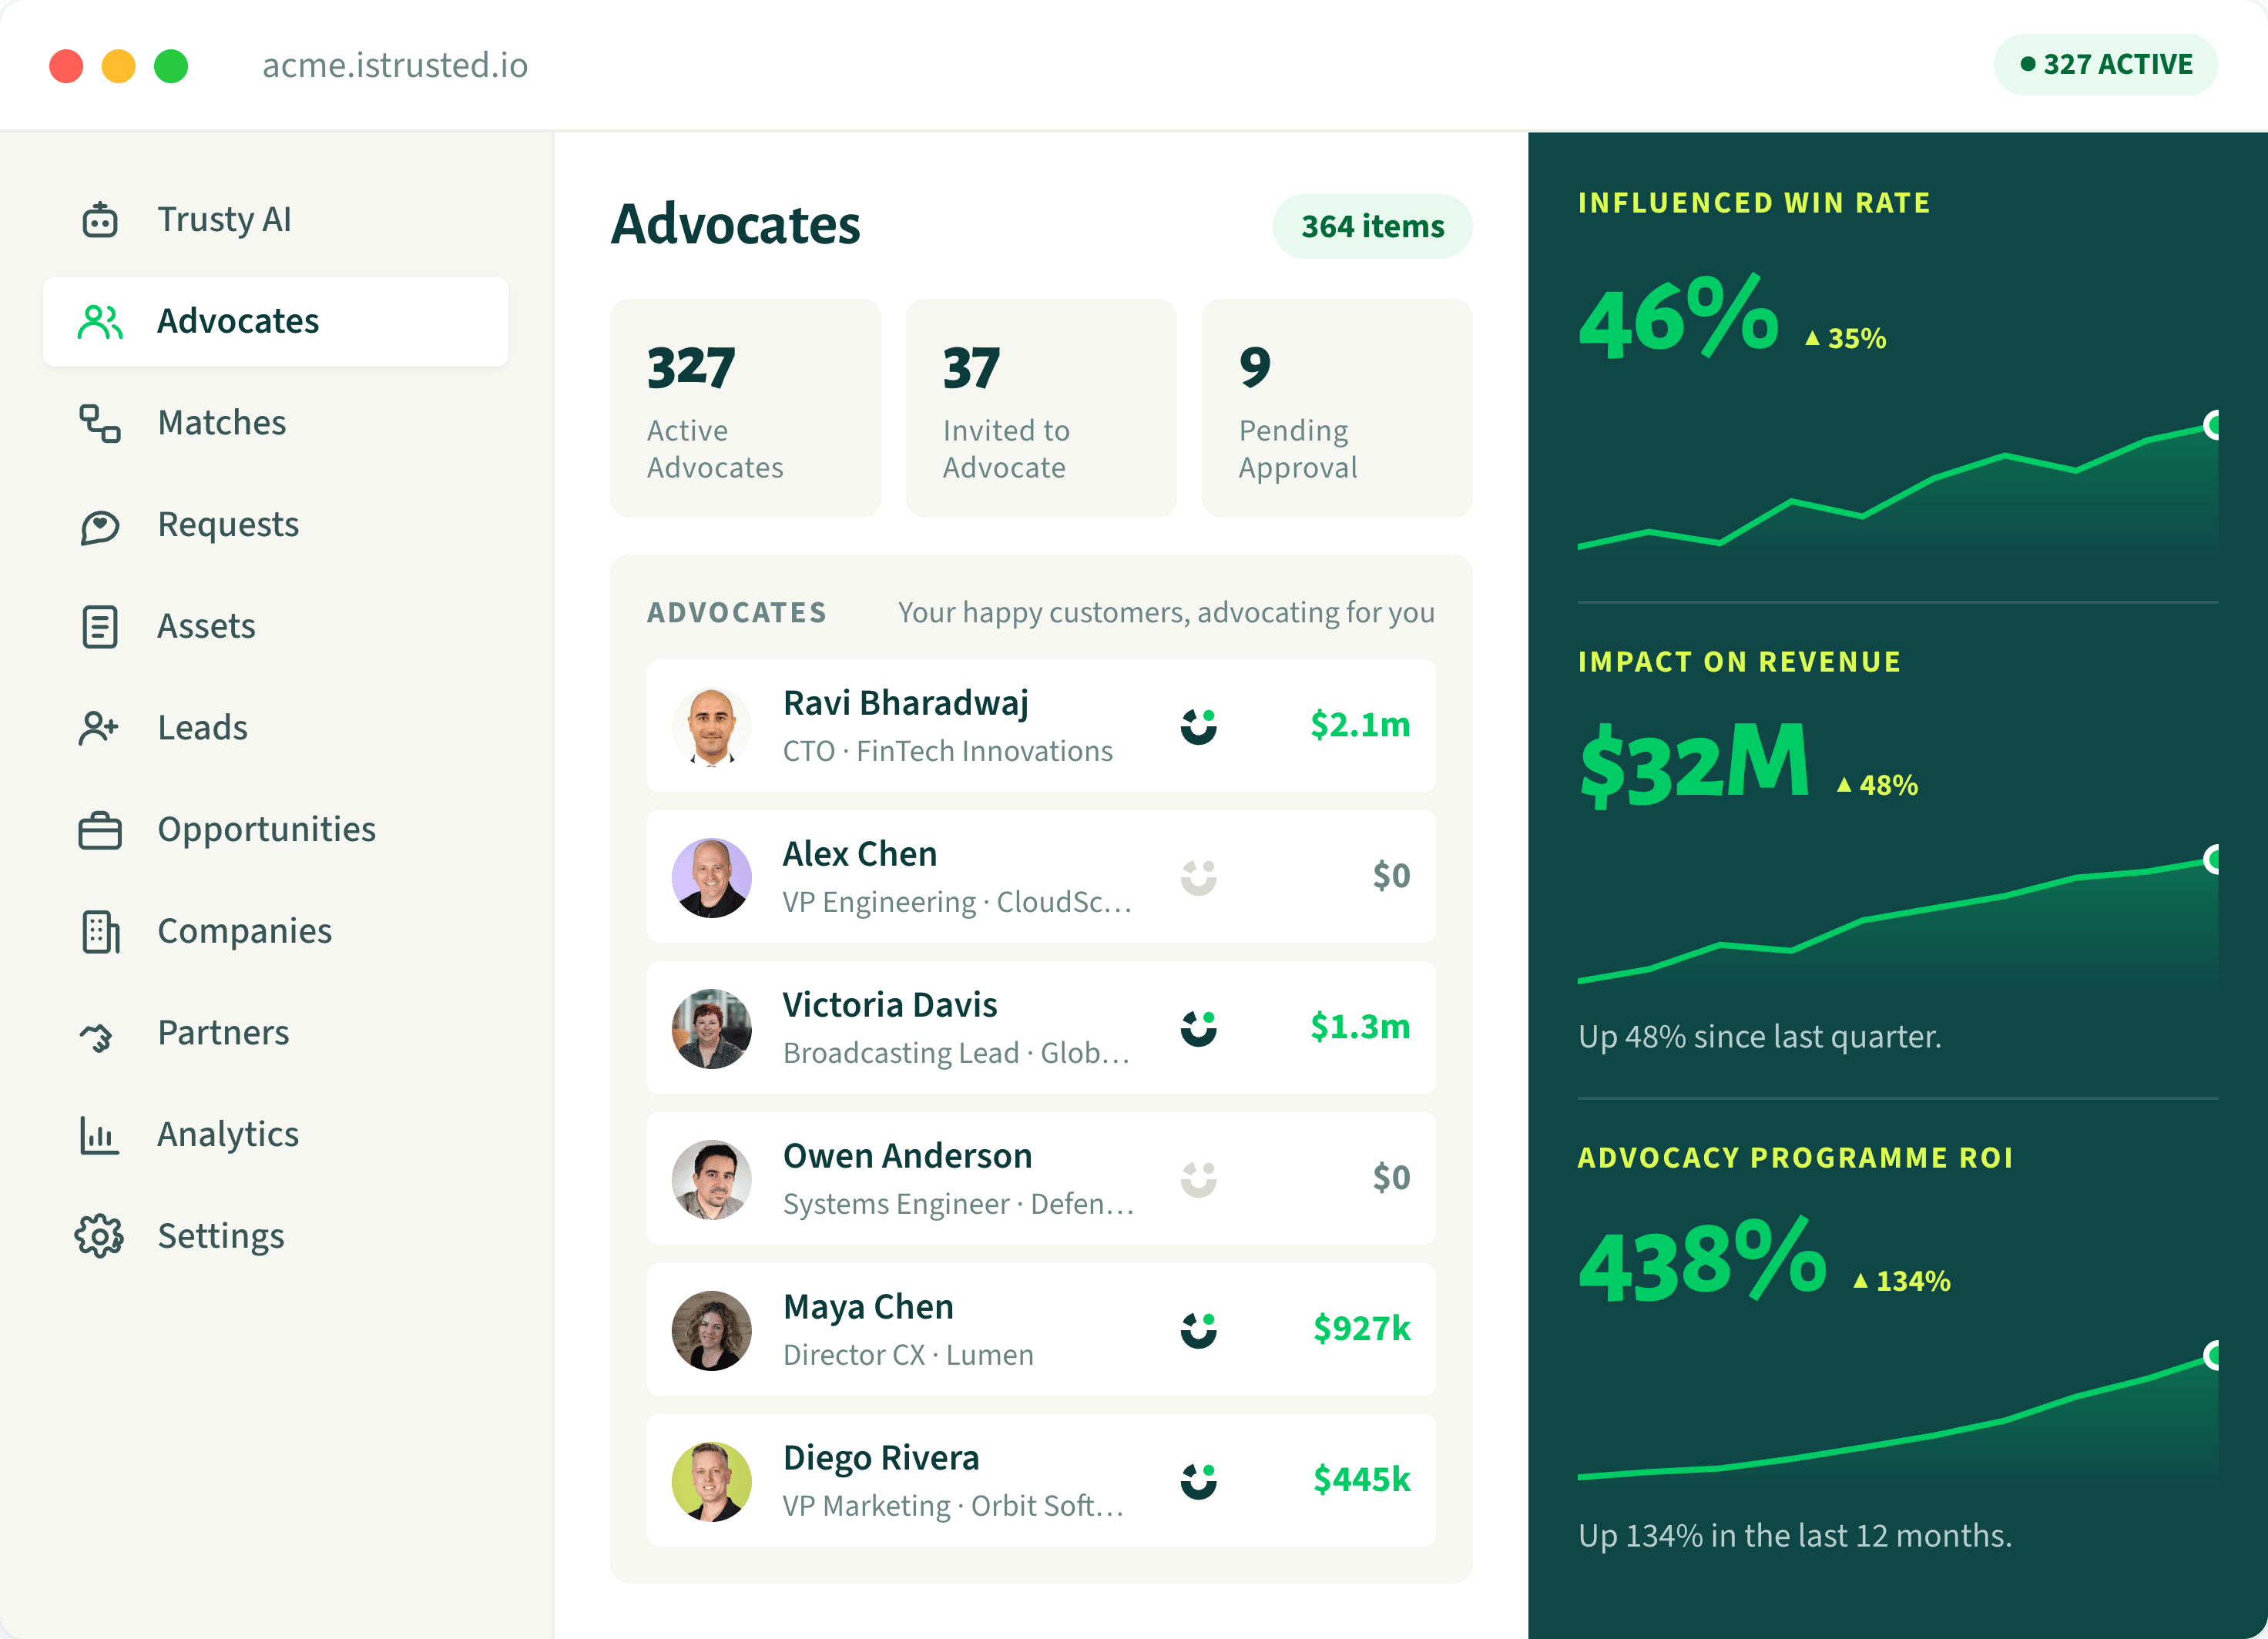Open Opportunities section
The image size is (2268, 1639).
coord(276,830)
